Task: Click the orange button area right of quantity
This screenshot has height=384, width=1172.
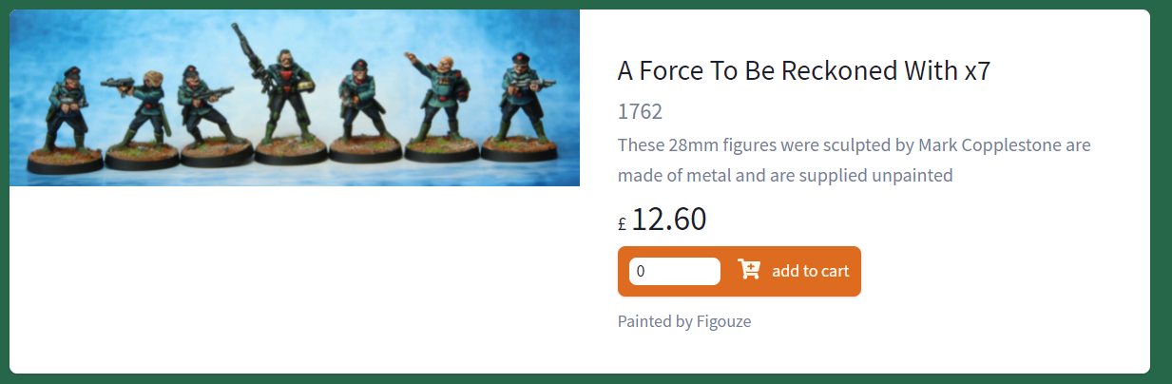Action: [x=810, y=271]
